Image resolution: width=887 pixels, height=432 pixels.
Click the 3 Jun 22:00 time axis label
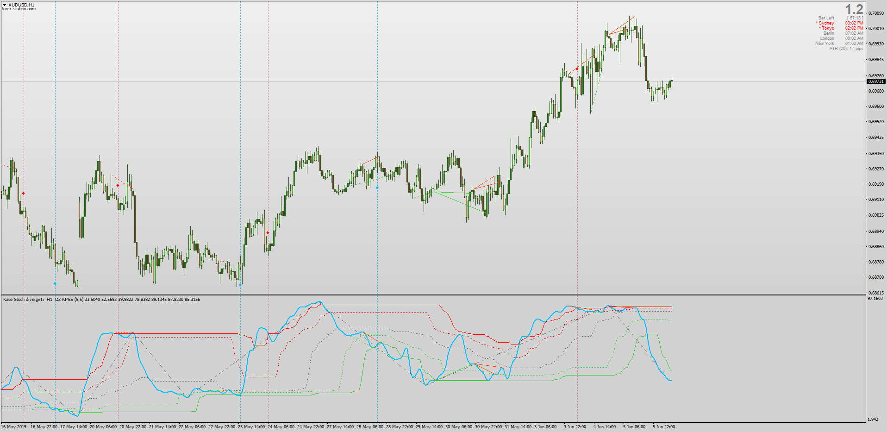575,427
